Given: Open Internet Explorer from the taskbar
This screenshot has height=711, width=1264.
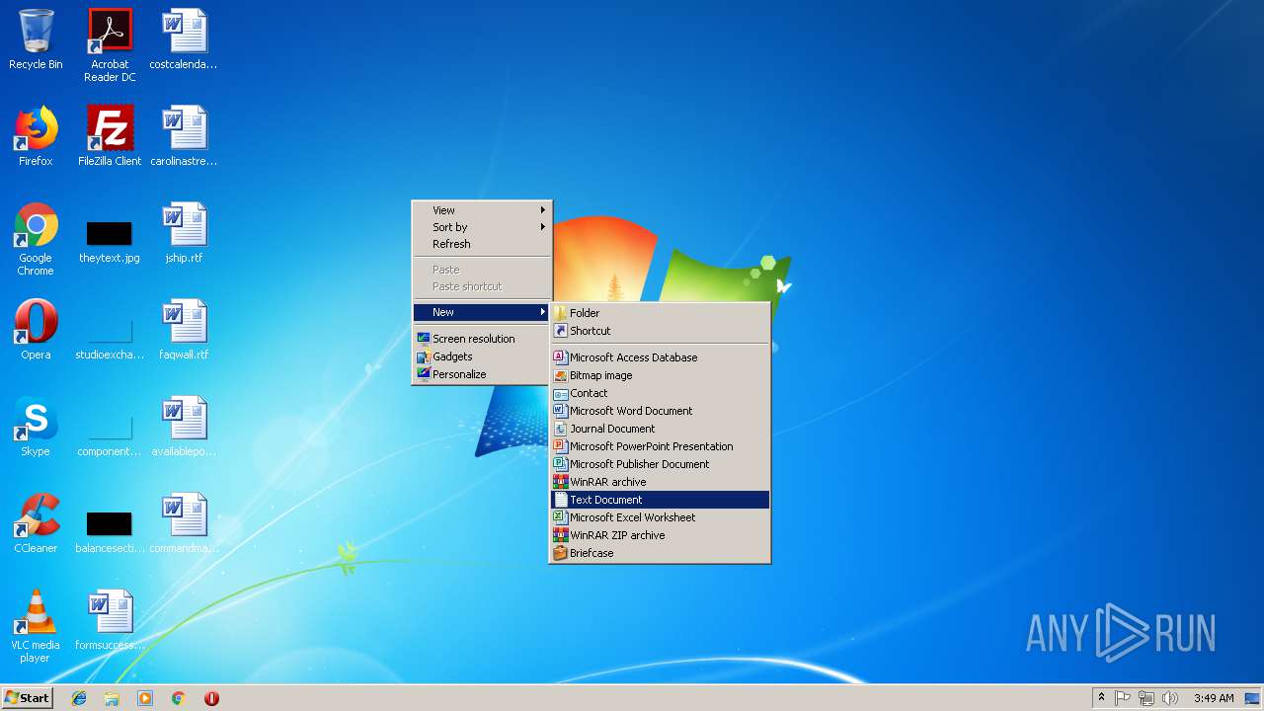Looking at the screenshot, I should (x=79, y=698).
